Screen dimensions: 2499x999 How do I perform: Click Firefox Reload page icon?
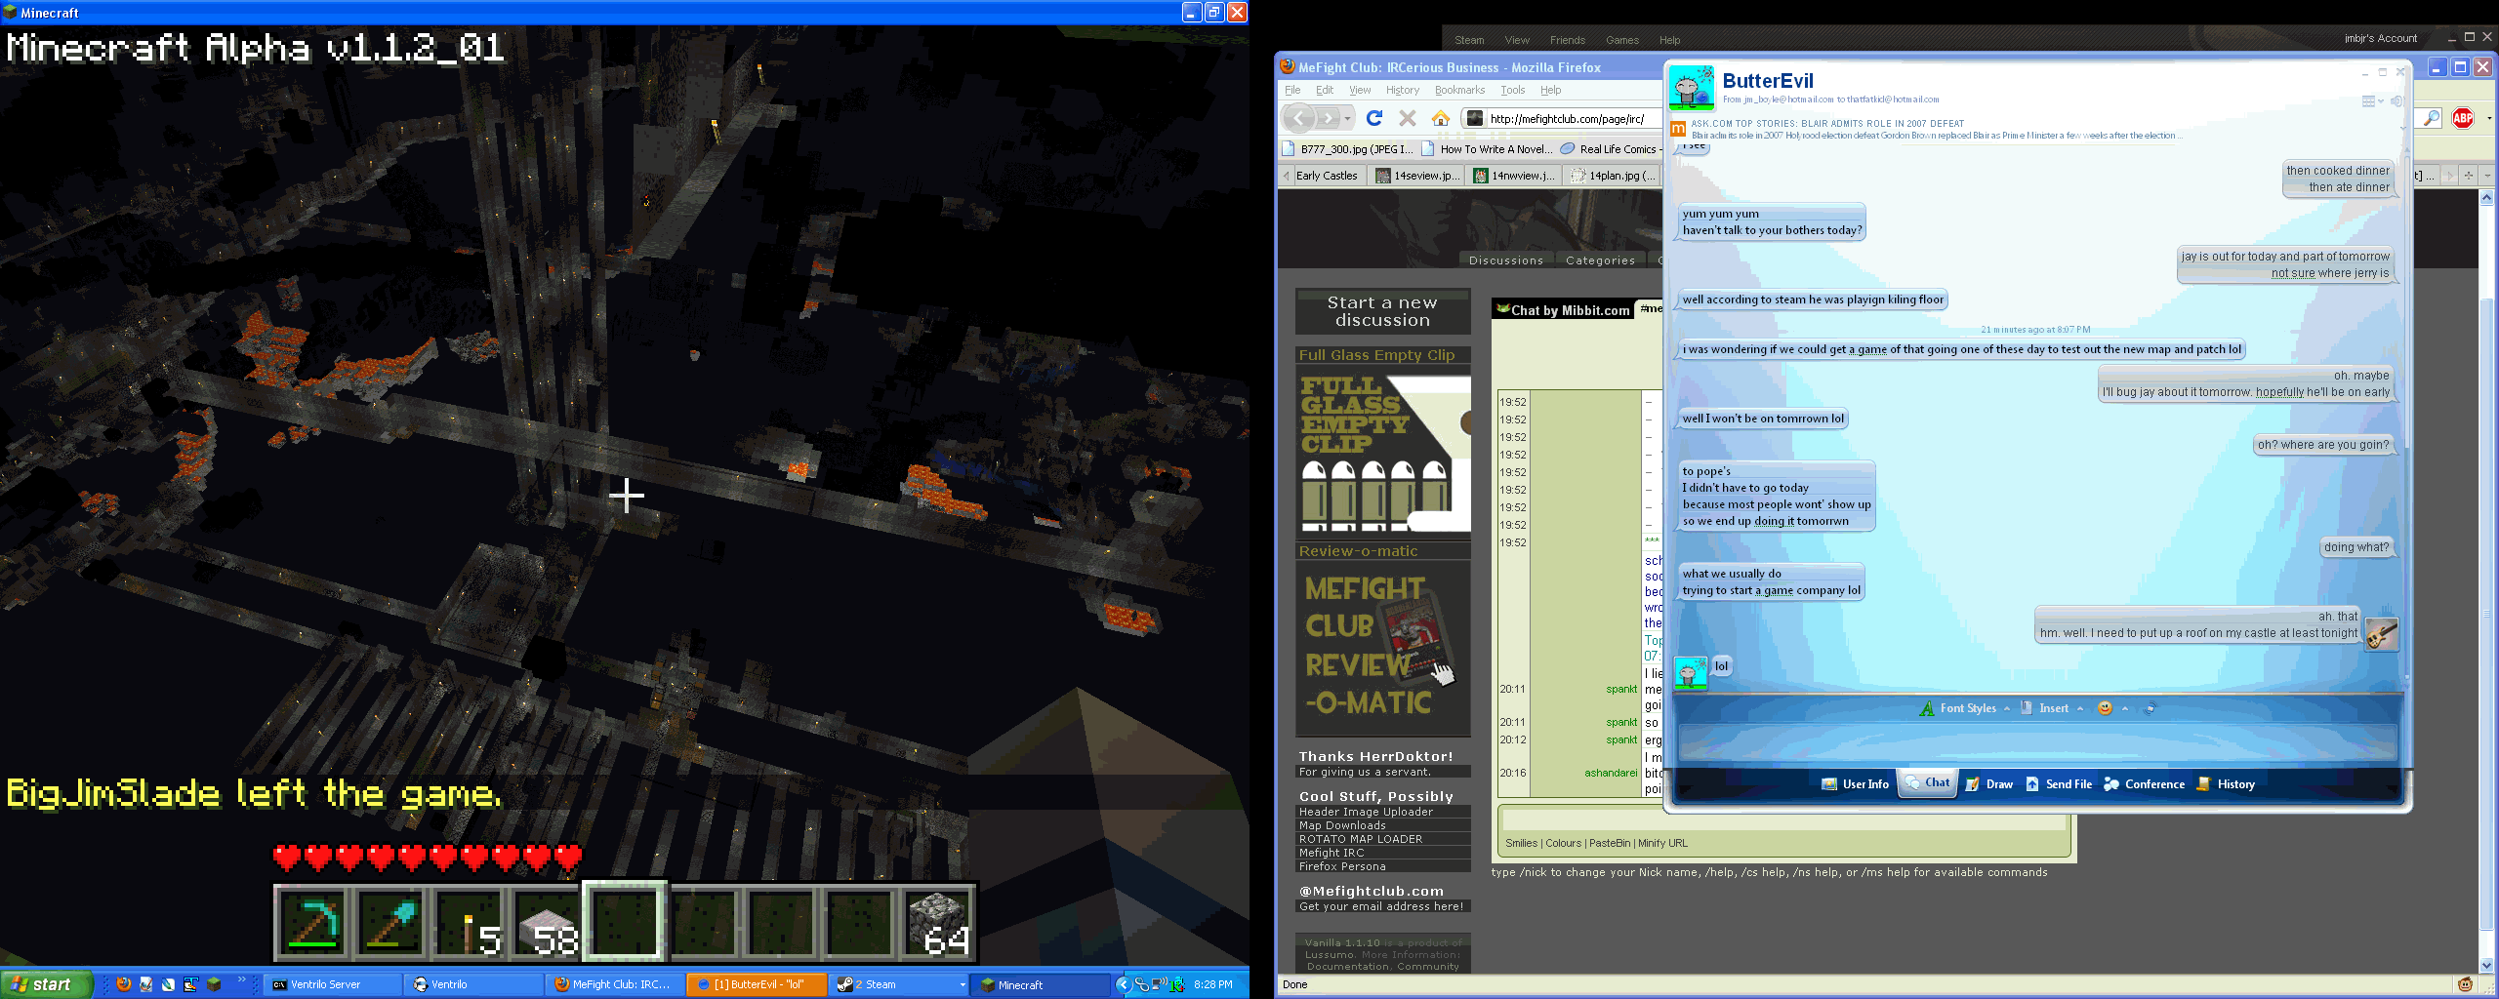(x=1374, y=119)
